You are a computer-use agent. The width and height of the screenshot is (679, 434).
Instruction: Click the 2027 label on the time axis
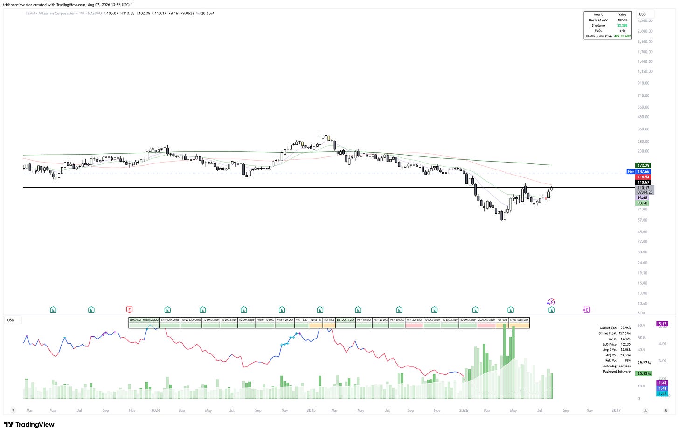click(616, 410)
